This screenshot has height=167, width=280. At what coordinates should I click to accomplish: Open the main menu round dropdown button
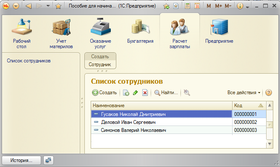[16, 6]
